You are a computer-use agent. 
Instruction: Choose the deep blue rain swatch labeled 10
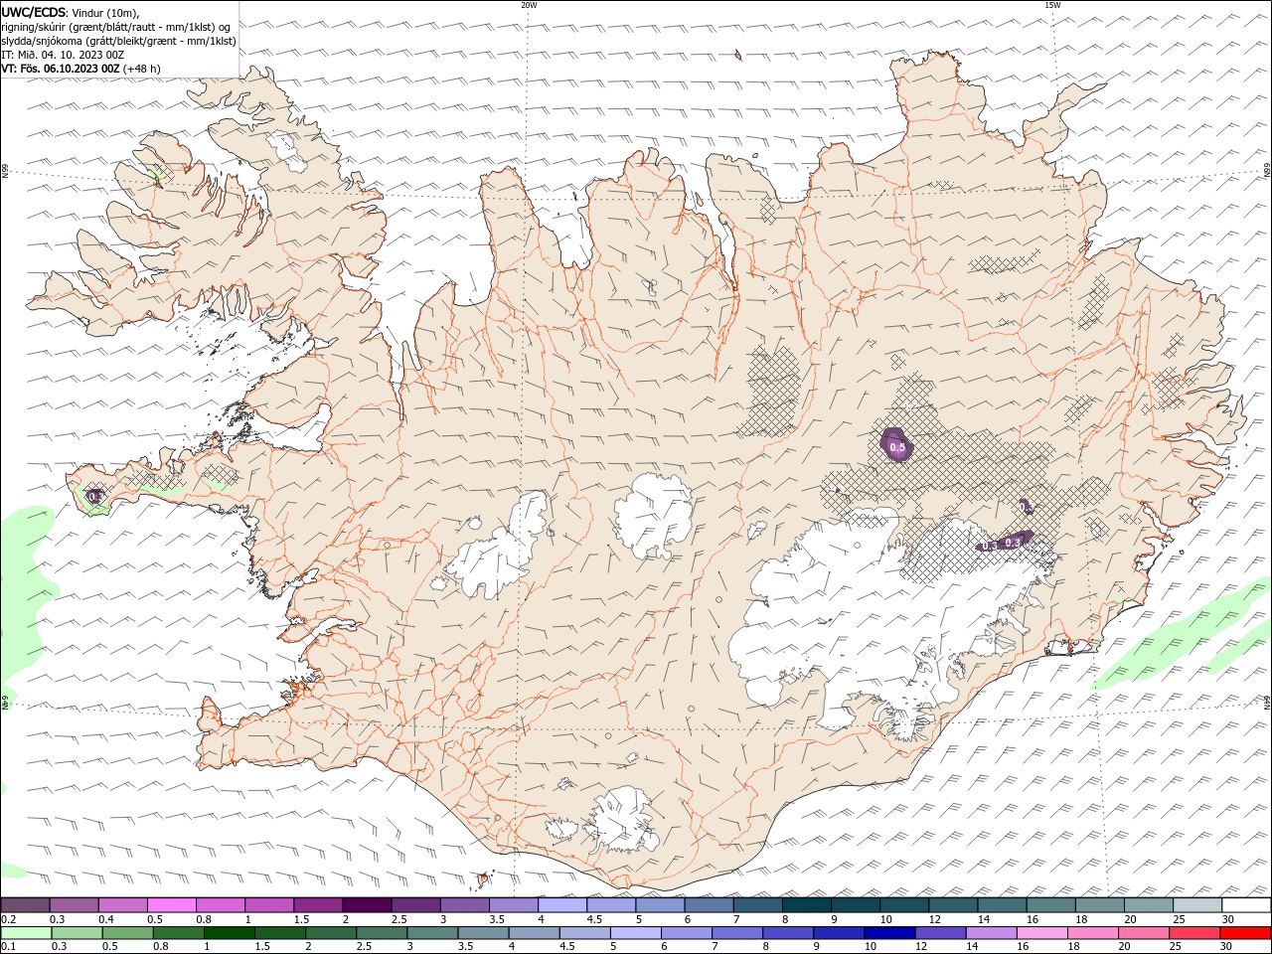889,933
